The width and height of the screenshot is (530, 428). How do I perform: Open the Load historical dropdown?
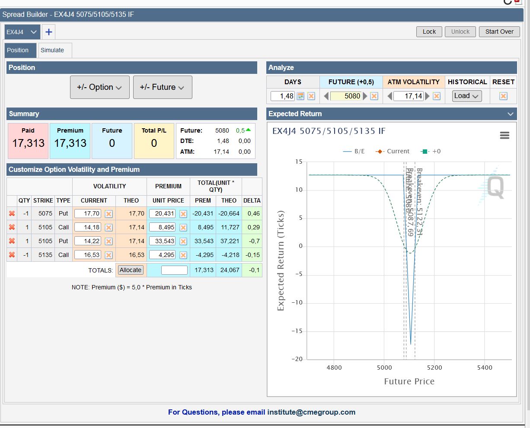(466, 96)
